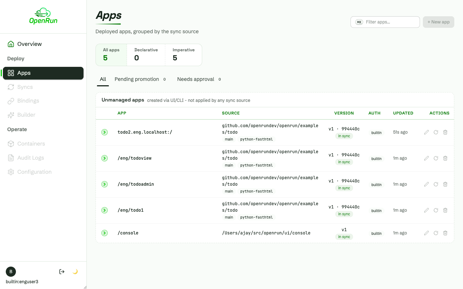This screenshot has height=289, width=463.
Task: Delete the /console app
Action: pyautogui.click(x=445, y=233)
